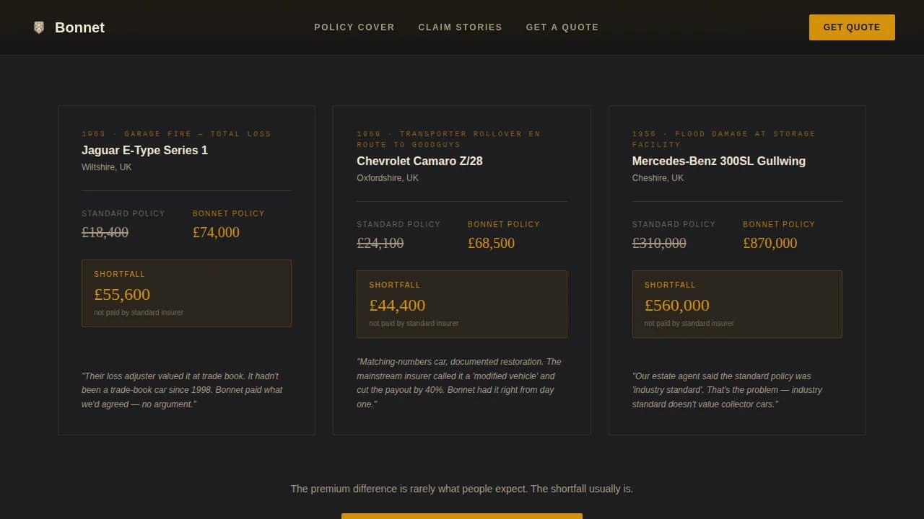This screenshot has width=924, height=519.
Task: Click the transporter rollover story label
Action: [x=448, y=138]
